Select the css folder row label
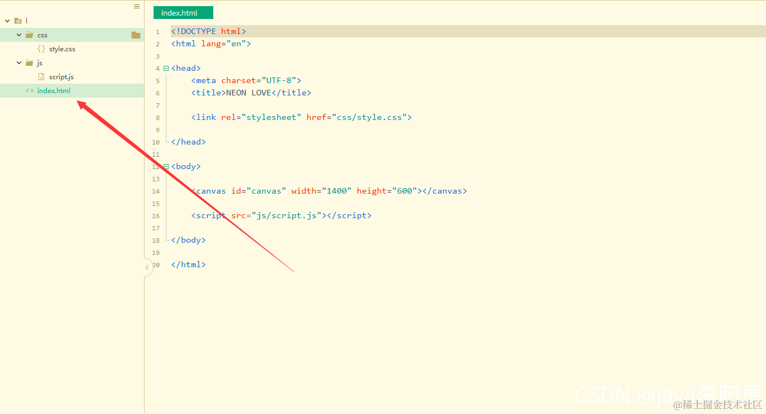The height and width of the screenshot is (414, 766). [42, 35]
